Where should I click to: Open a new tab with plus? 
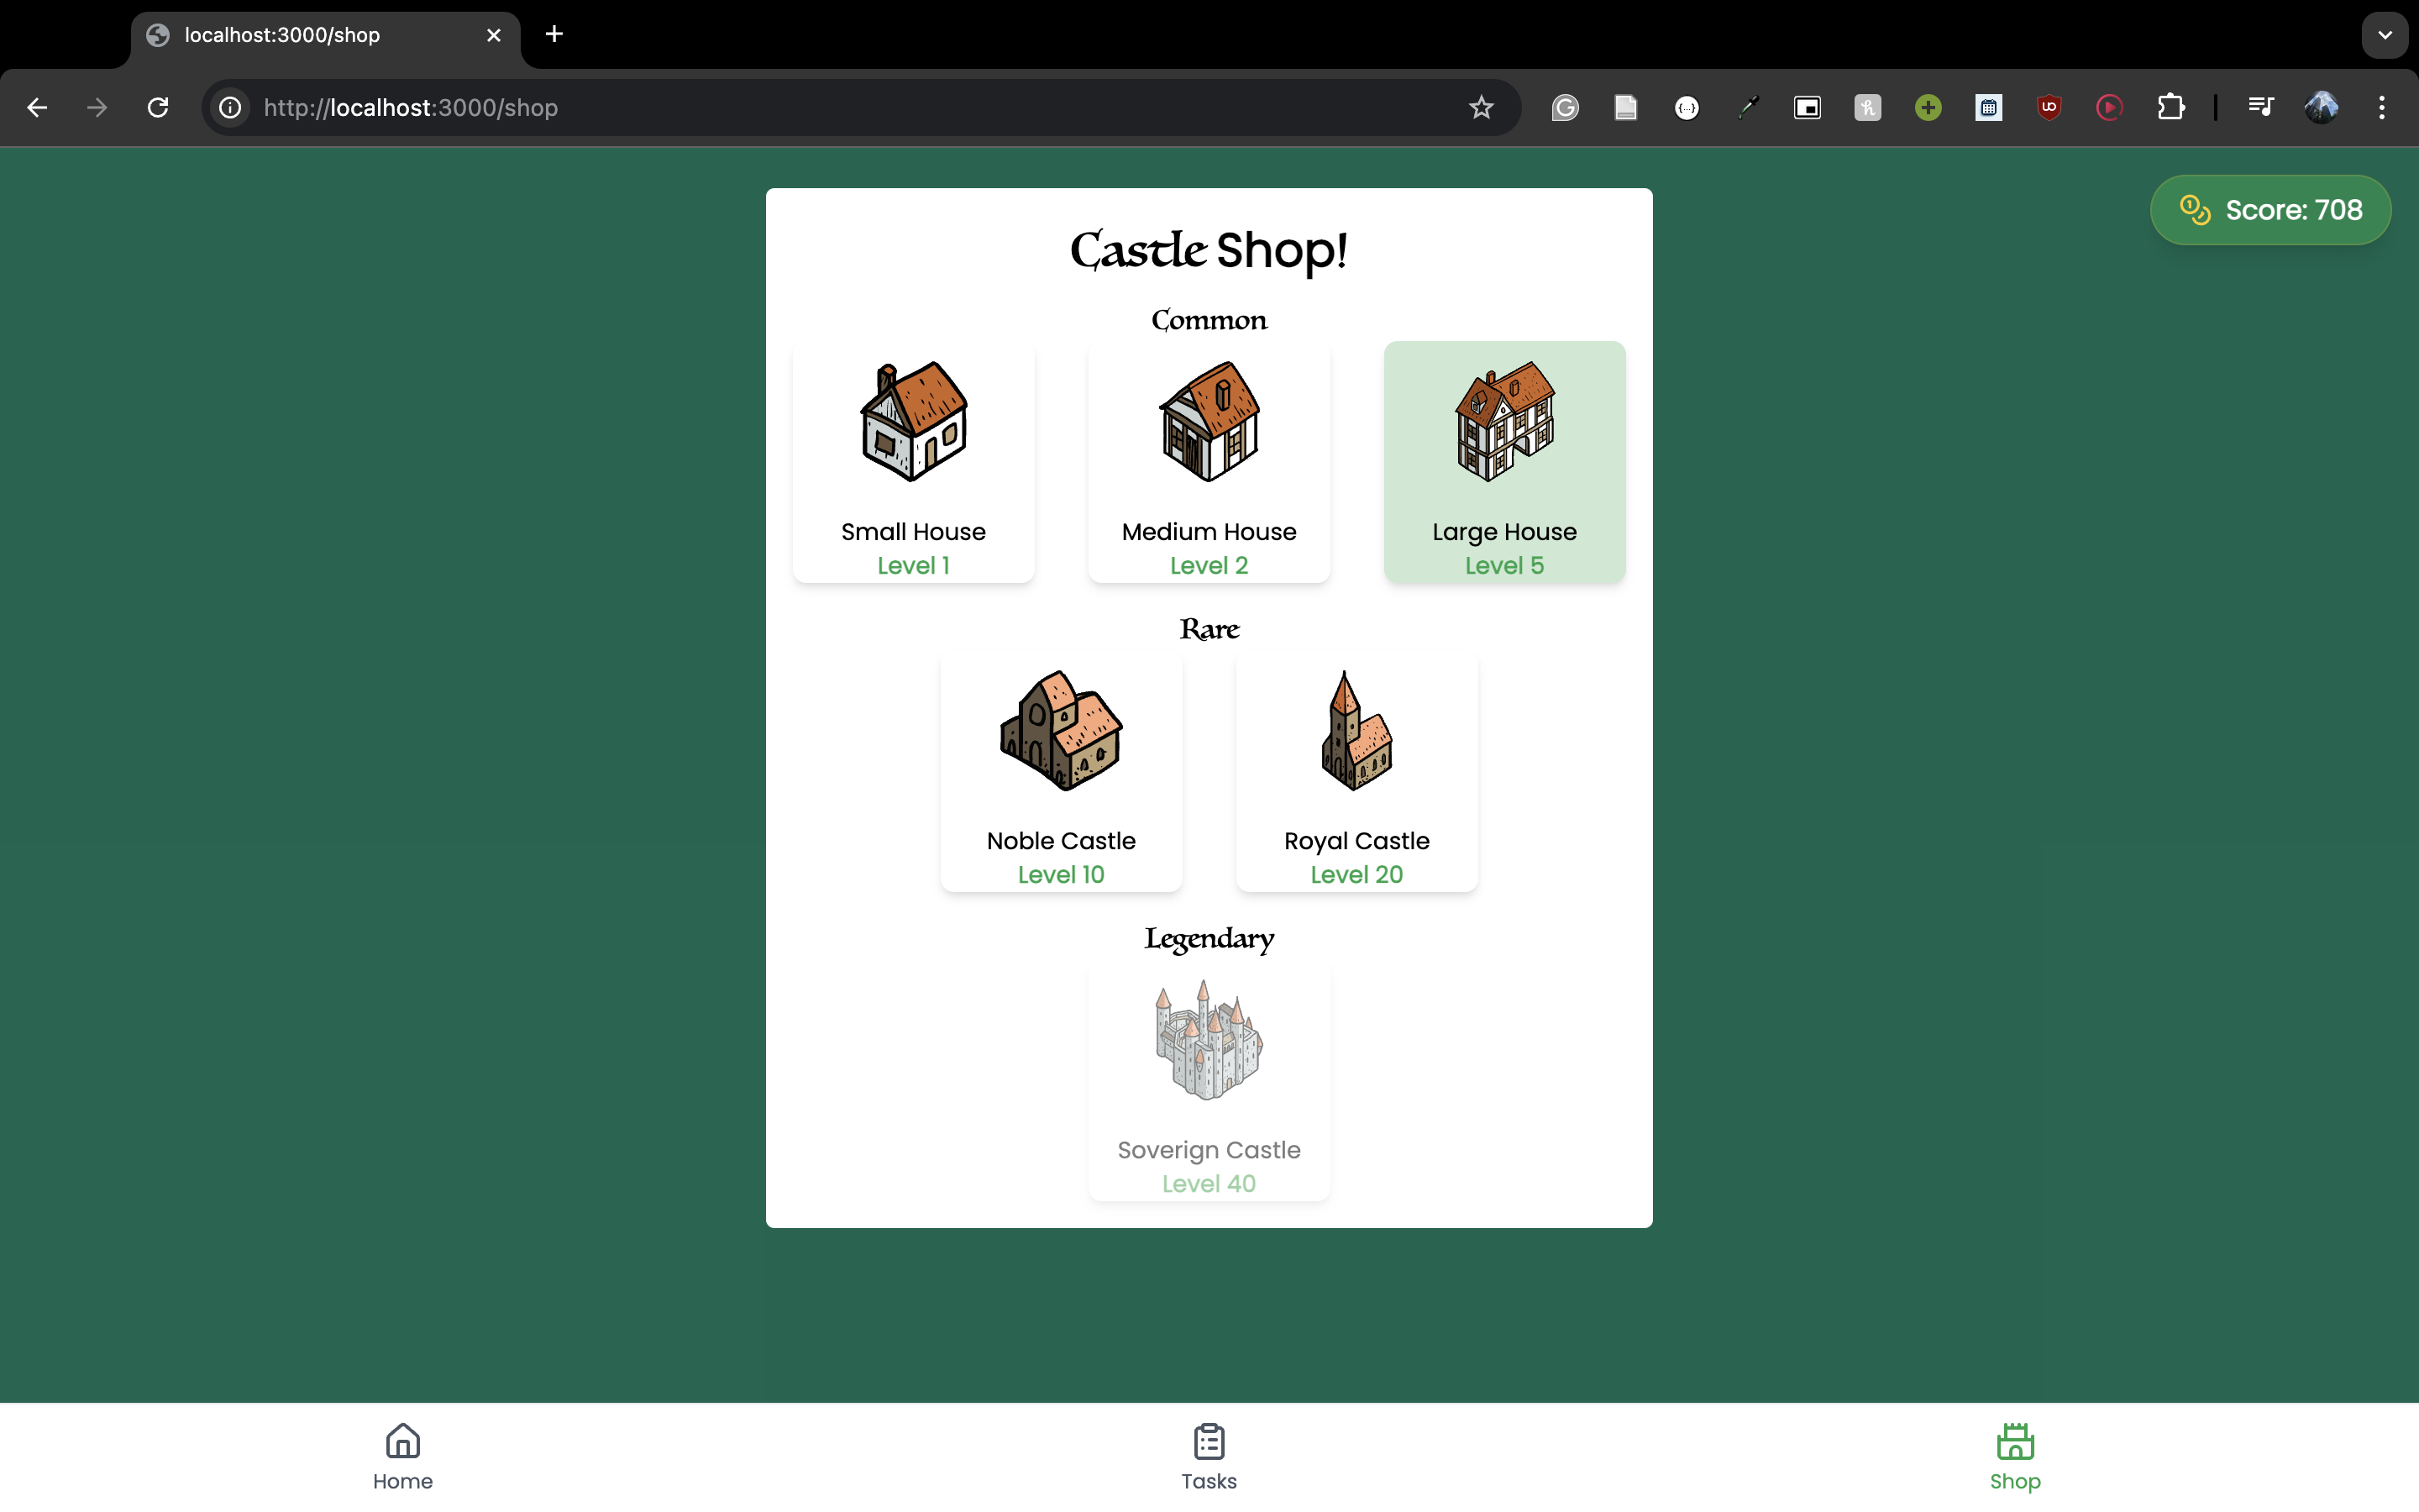tap(554, 35)
